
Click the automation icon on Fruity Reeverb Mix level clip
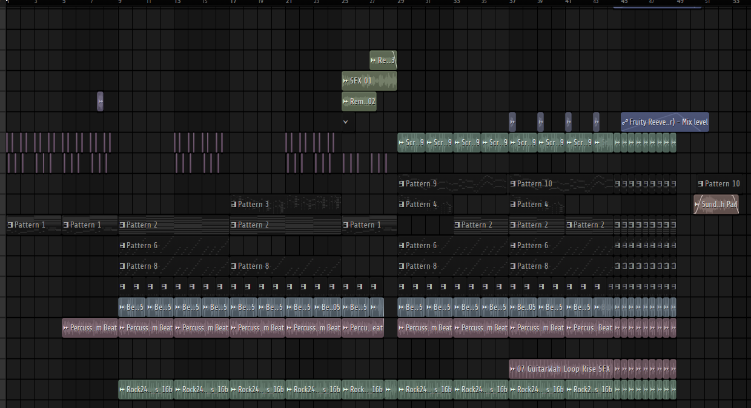(625, 122)
